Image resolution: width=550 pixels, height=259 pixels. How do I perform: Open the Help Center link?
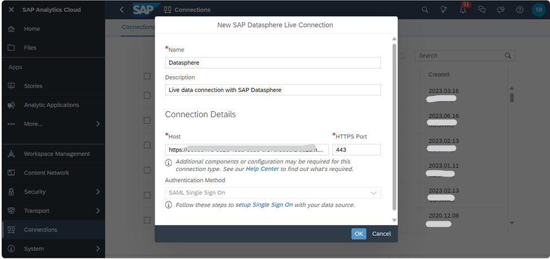(x=262, y=169)
